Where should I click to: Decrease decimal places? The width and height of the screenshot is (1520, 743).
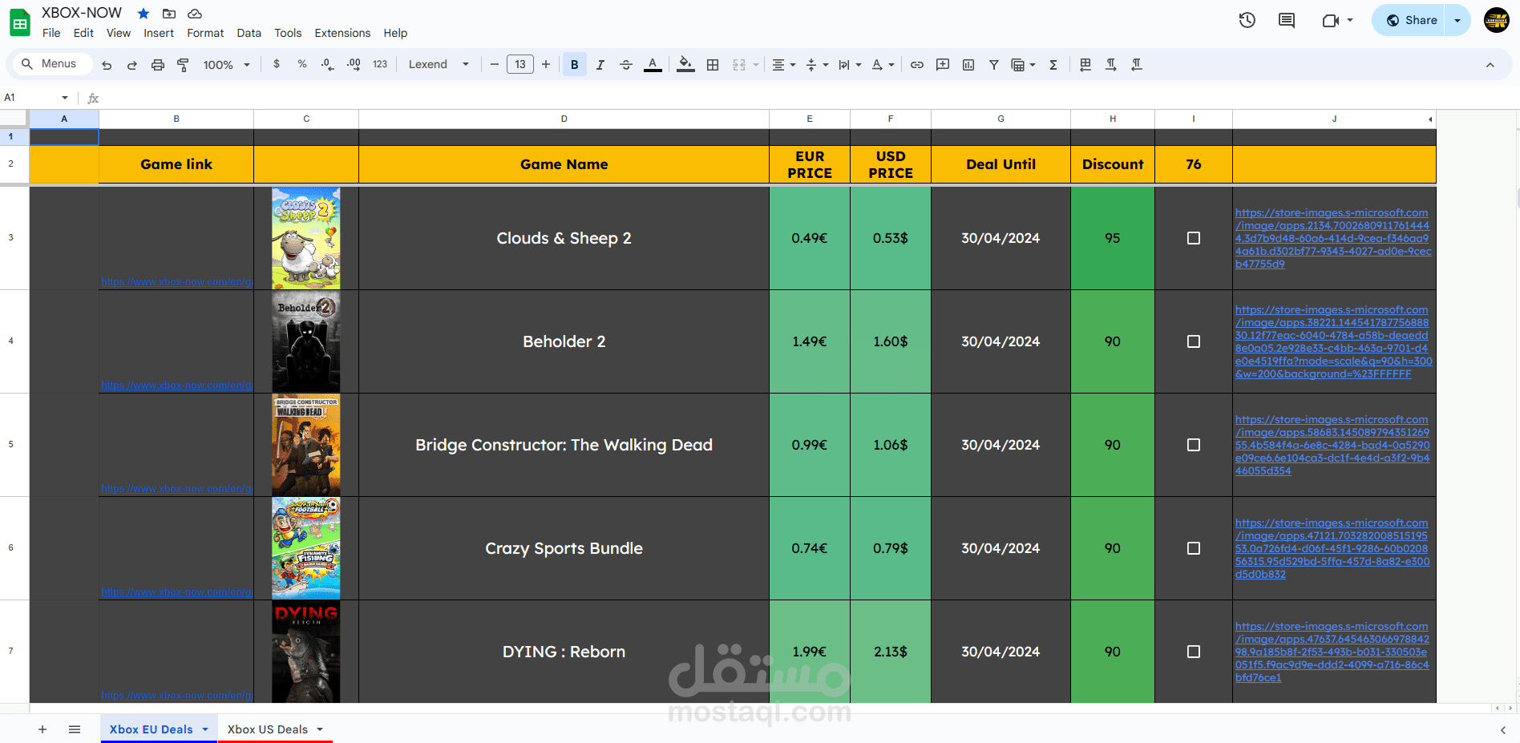coord(327,64)
